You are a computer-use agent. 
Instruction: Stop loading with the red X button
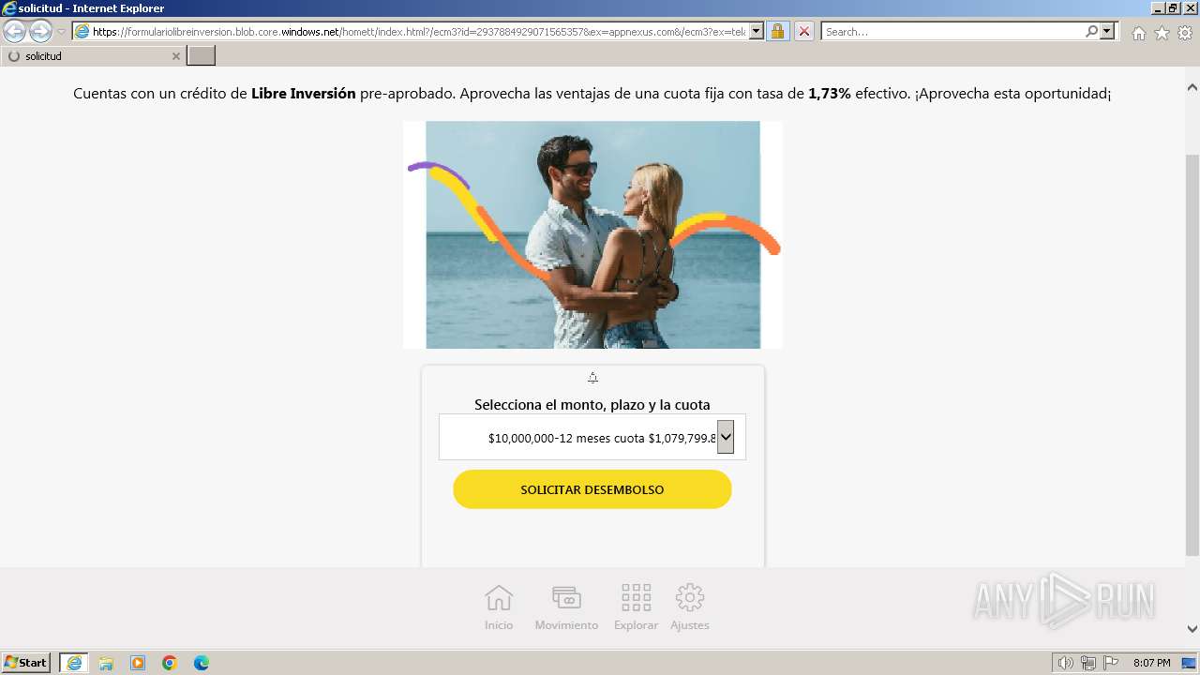pos(804,32)
